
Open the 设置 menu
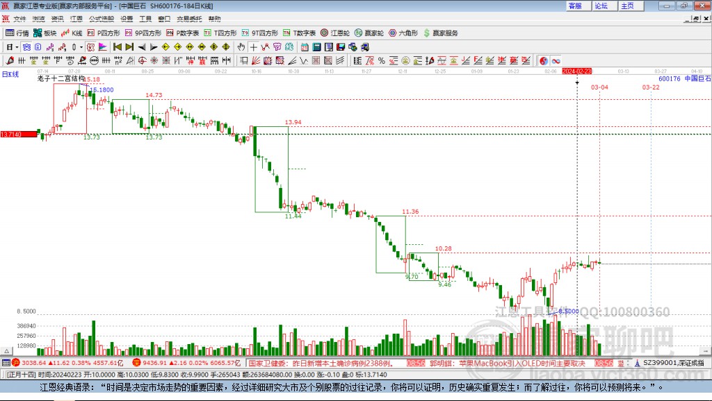pos(127,19)
